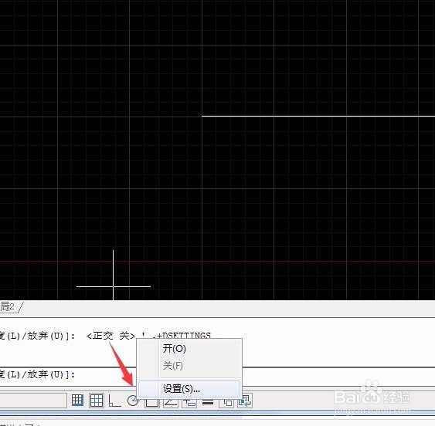Toggle Polar Tracking status icon

point(133,401)
